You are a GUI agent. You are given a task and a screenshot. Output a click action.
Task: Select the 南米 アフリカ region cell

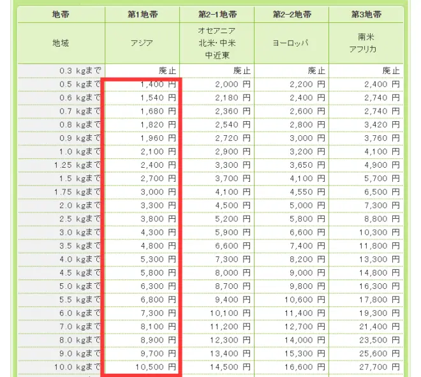pos(366,43)
